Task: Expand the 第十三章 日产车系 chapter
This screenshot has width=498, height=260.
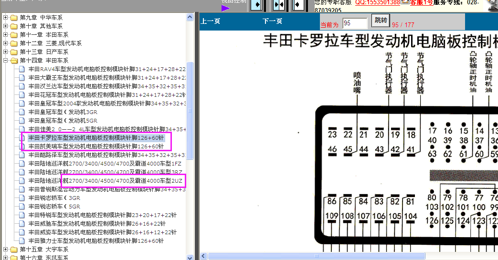Action: point(5,52)
